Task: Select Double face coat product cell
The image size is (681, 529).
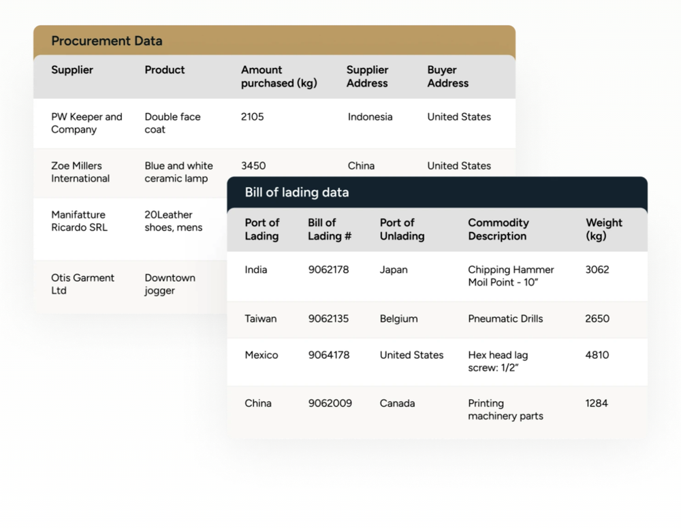Action: [172, 123]
